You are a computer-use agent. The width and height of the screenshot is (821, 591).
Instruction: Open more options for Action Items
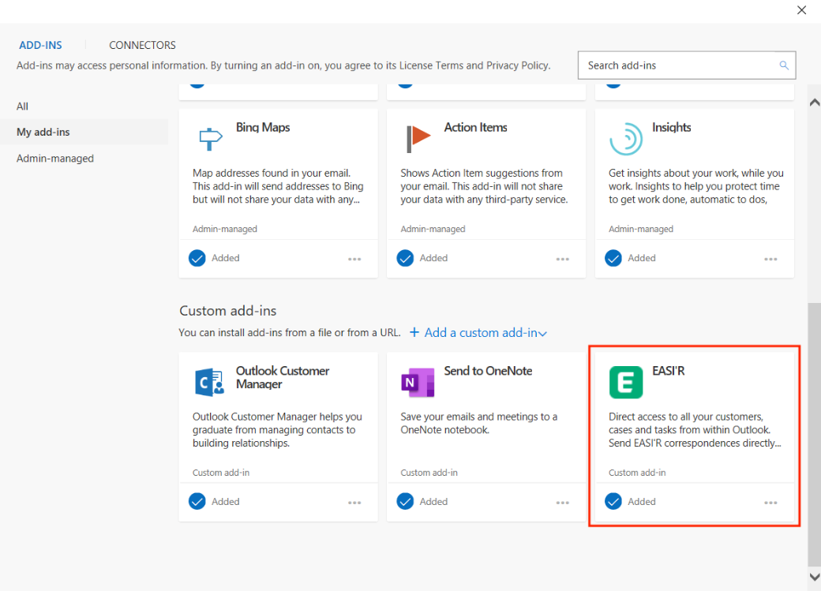[562, 259]
